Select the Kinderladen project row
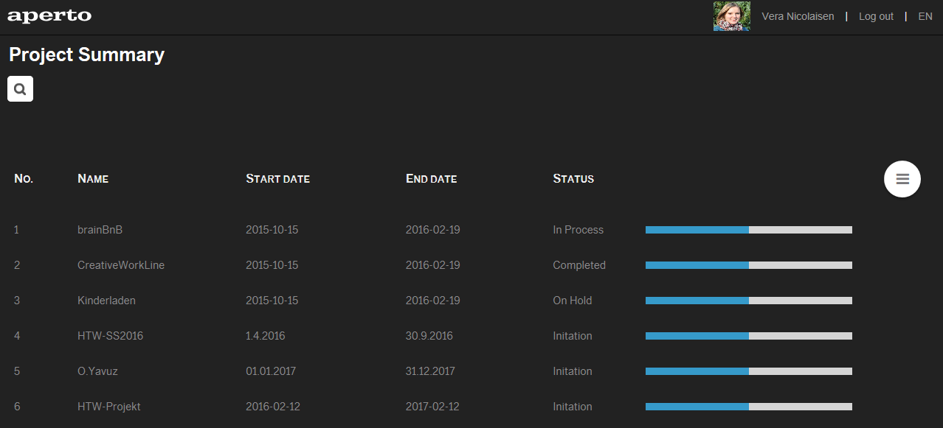The width and height of the screenshot is (943, 428). pos(106,301)
